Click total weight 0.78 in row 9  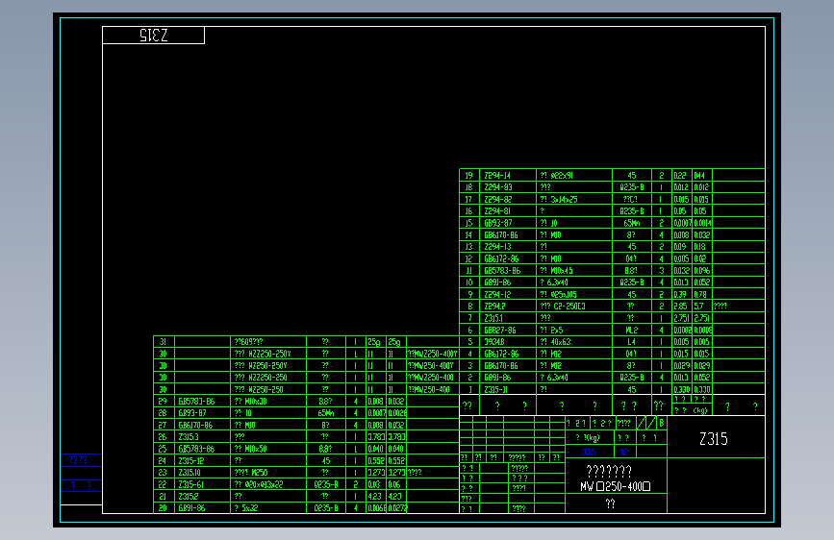click(700, 294)
